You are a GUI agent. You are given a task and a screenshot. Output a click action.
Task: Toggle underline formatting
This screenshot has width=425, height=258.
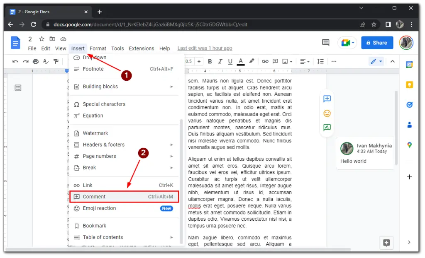coord(230,61)
